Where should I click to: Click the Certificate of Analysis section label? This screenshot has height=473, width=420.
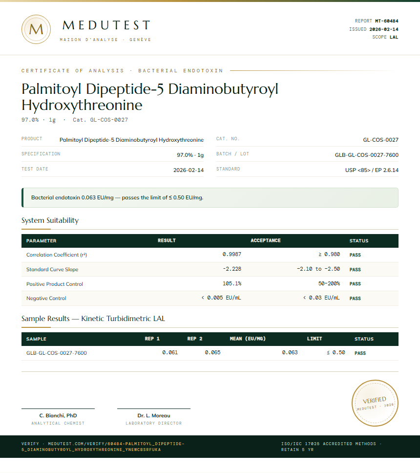coord(122,70)
